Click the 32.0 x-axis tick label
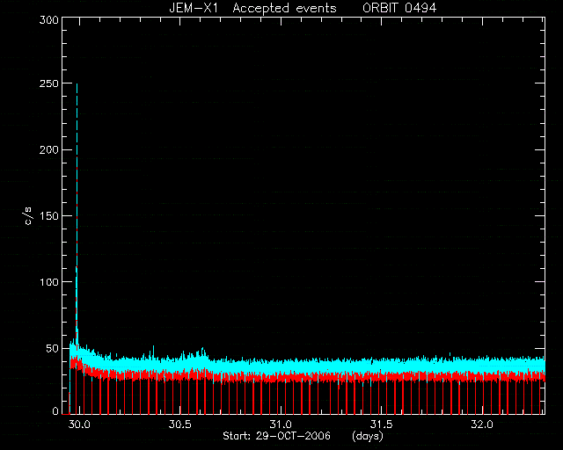 click(482, 425)
